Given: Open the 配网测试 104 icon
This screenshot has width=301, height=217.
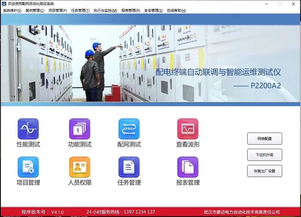Looking at the screenshot, I should coord(129,129).
